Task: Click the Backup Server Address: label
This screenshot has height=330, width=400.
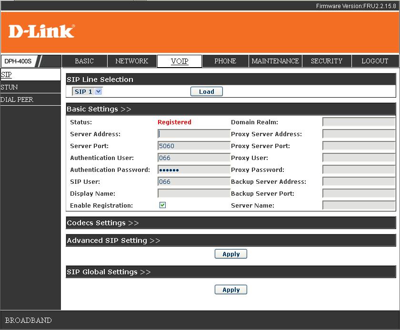Action: click(269, 182)
